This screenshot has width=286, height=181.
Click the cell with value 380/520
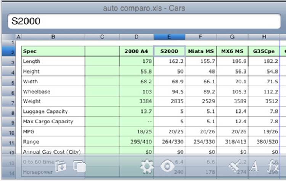264,142
